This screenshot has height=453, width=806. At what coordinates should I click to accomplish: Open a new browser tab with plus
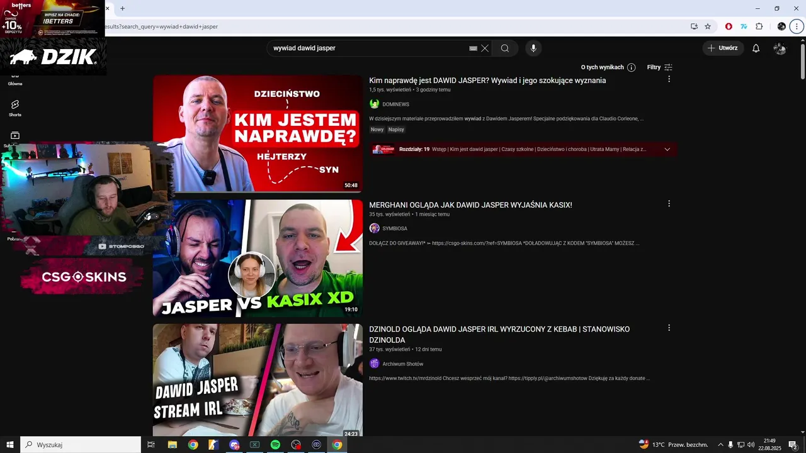coord(122,8)
